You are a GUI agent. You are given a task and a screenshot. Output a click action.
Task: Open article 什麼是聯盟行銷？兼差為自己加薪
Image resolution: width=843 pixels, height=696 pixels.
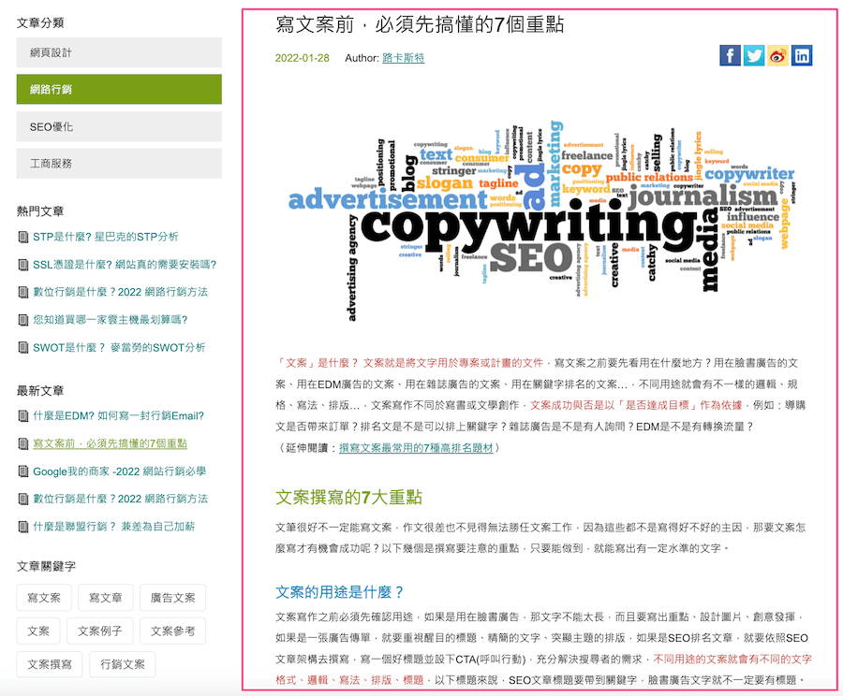(x=114, y=527)
